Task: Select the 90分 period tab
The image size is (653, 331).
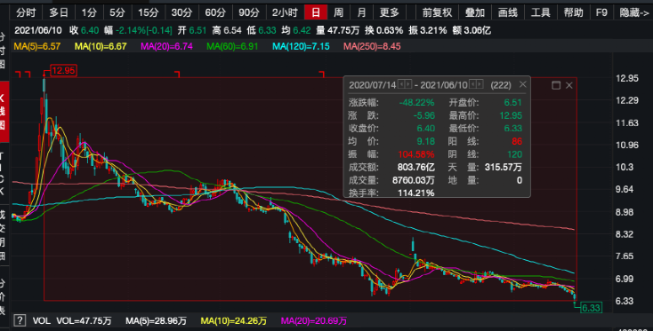Action: click(x=249, y=13)
